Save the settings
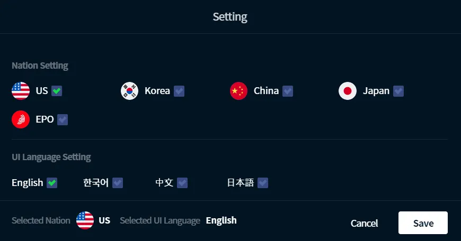 (423, 223)
